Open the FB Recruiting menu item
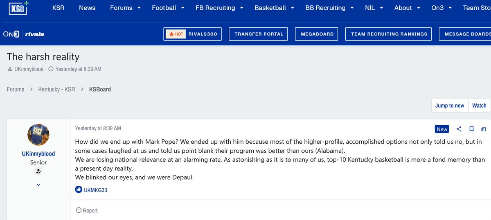 [x=215, y=8]
